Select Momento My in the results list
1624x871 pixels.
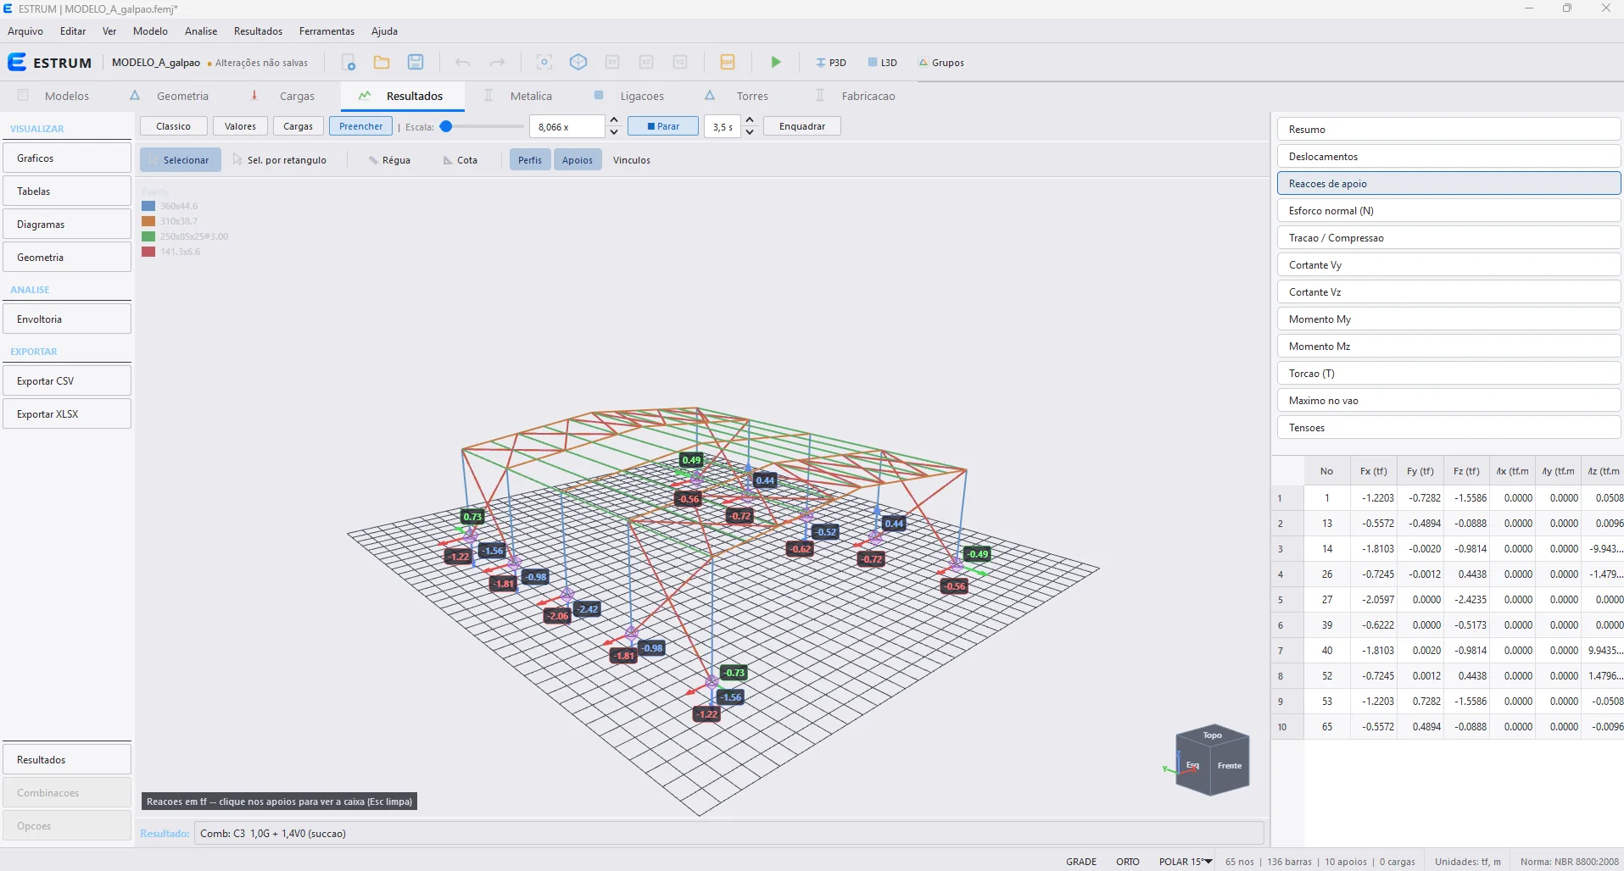point(1448,319)
